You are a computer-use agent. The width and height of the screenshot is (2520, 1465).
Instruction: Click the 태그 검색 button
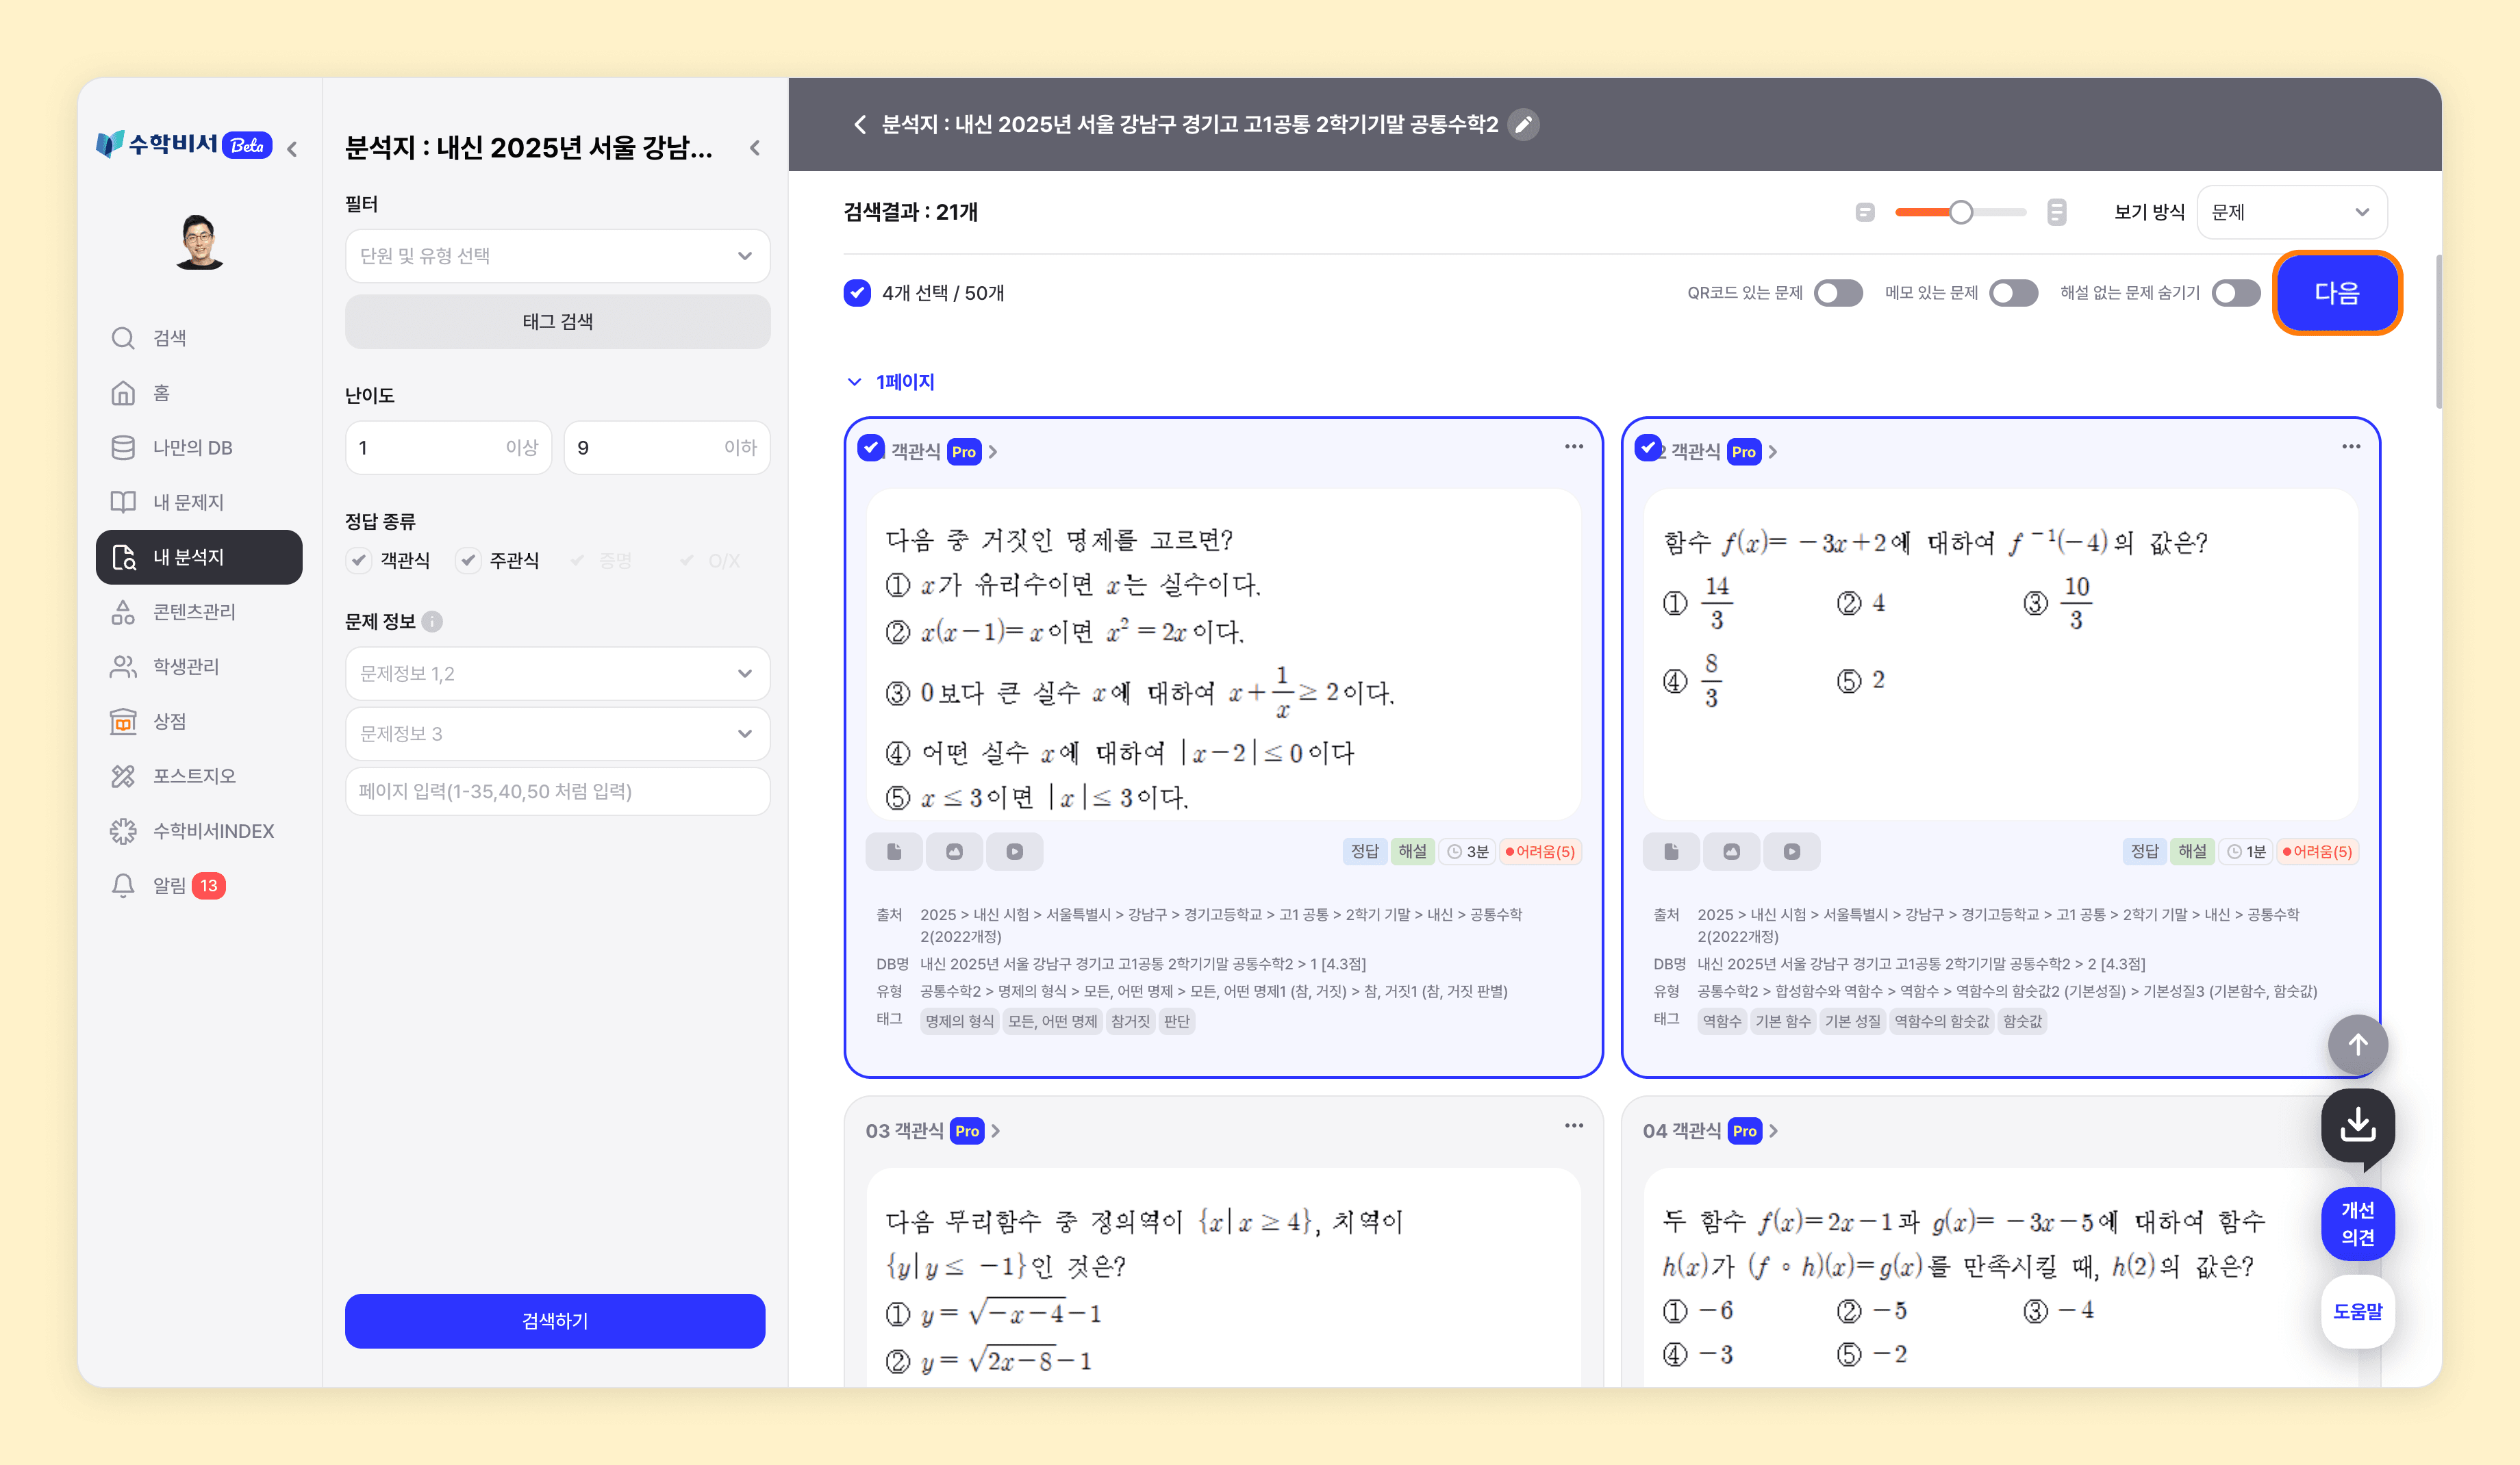pyautogui.click(x=557, y=321)
